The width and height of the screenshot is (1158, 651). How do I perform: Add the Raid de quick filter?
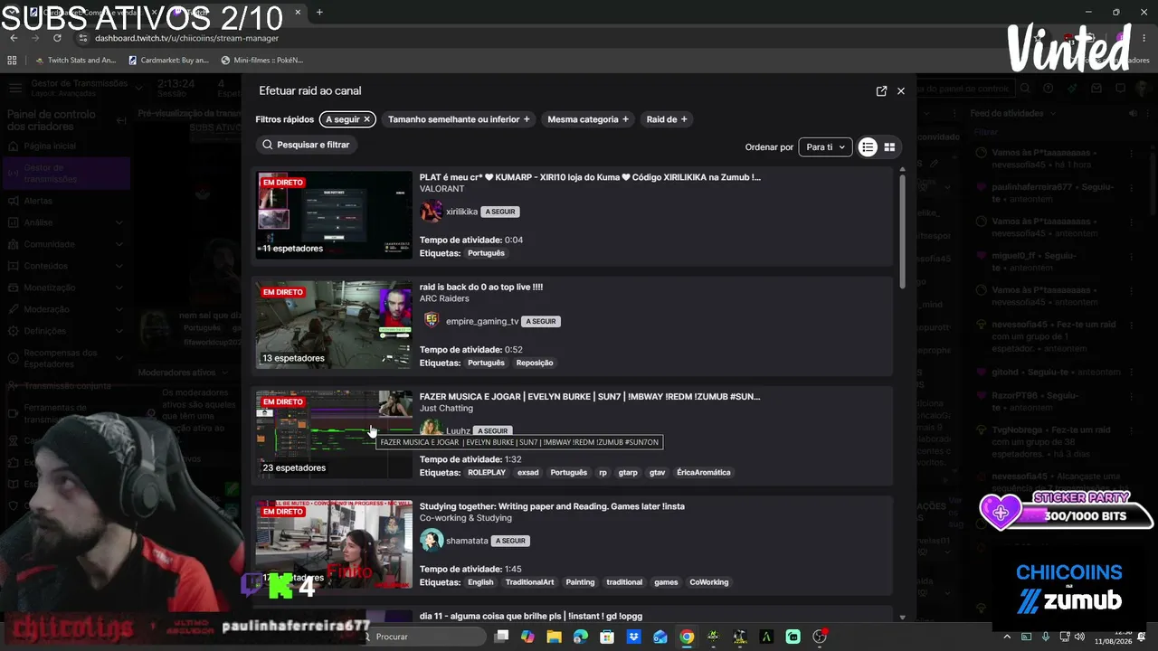[667, 119]
